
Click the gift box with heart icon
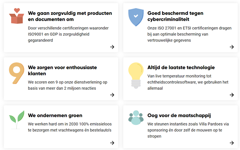click(x=17, y=16)
